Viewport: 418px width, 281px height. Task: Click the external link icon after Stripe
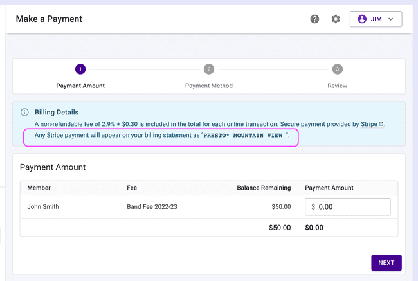381,123
